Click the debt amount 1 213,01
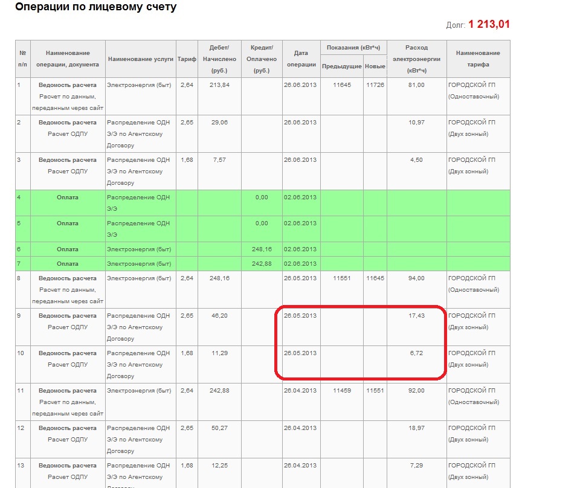The image size is (580, 488). coord(489,25)
